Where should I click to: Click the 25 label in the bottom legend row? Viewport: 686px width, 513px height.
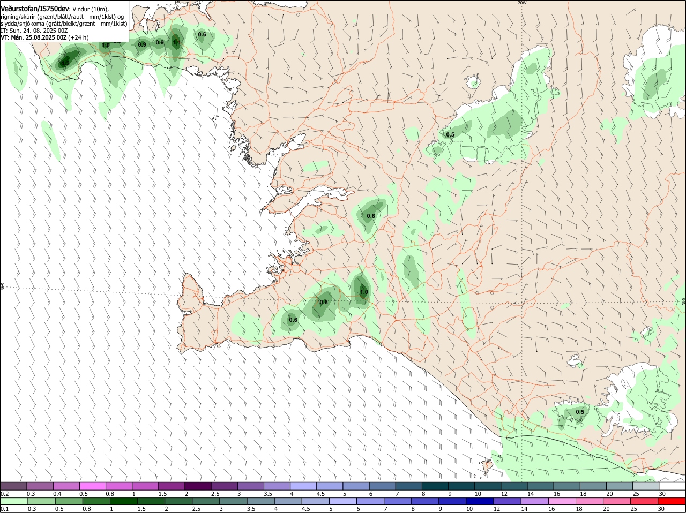click(633, 509)
